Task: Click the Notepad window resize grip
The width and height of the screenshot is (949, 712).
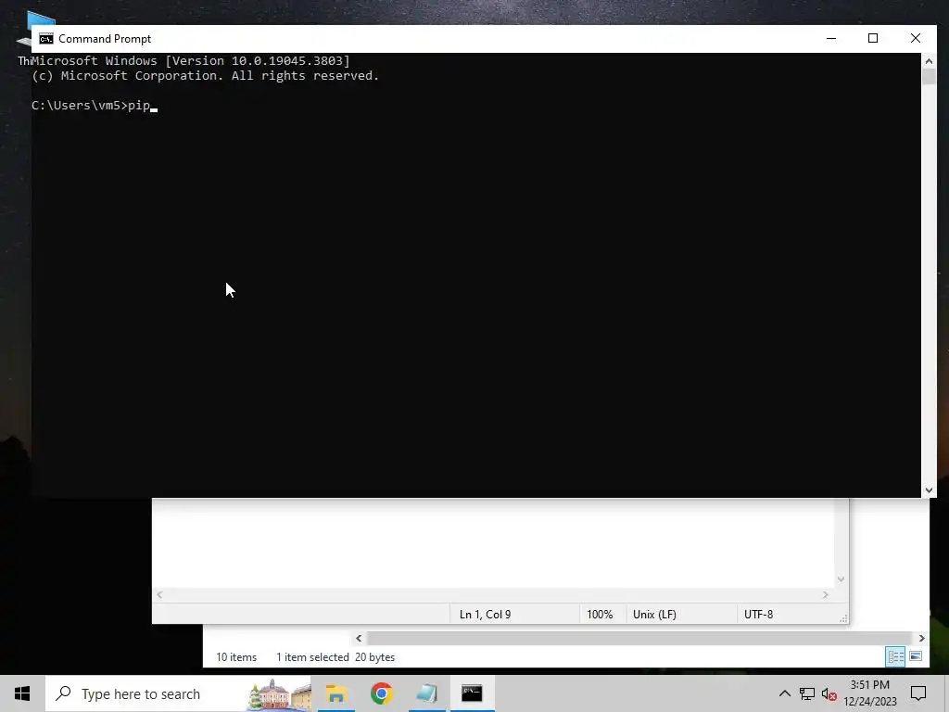Action: [843, 618]
